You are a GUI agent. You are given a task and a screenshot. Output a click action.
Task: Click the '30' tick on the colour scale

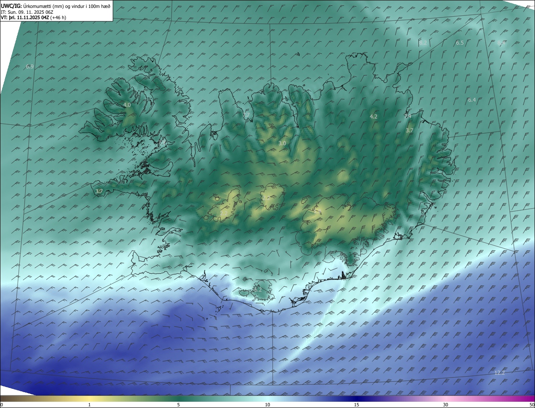click(446, 405)
